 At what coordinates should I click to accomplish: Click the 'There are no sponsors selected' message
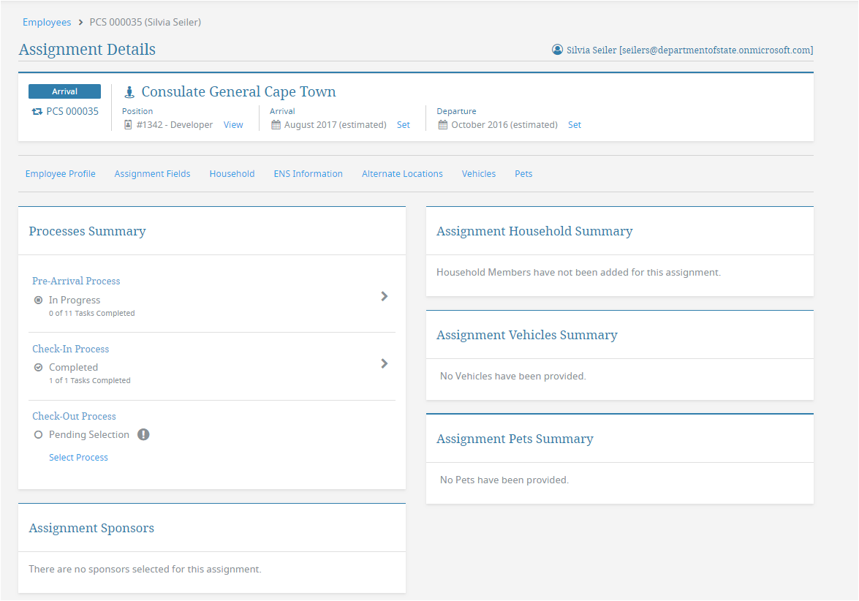click(x=145, y=570)
